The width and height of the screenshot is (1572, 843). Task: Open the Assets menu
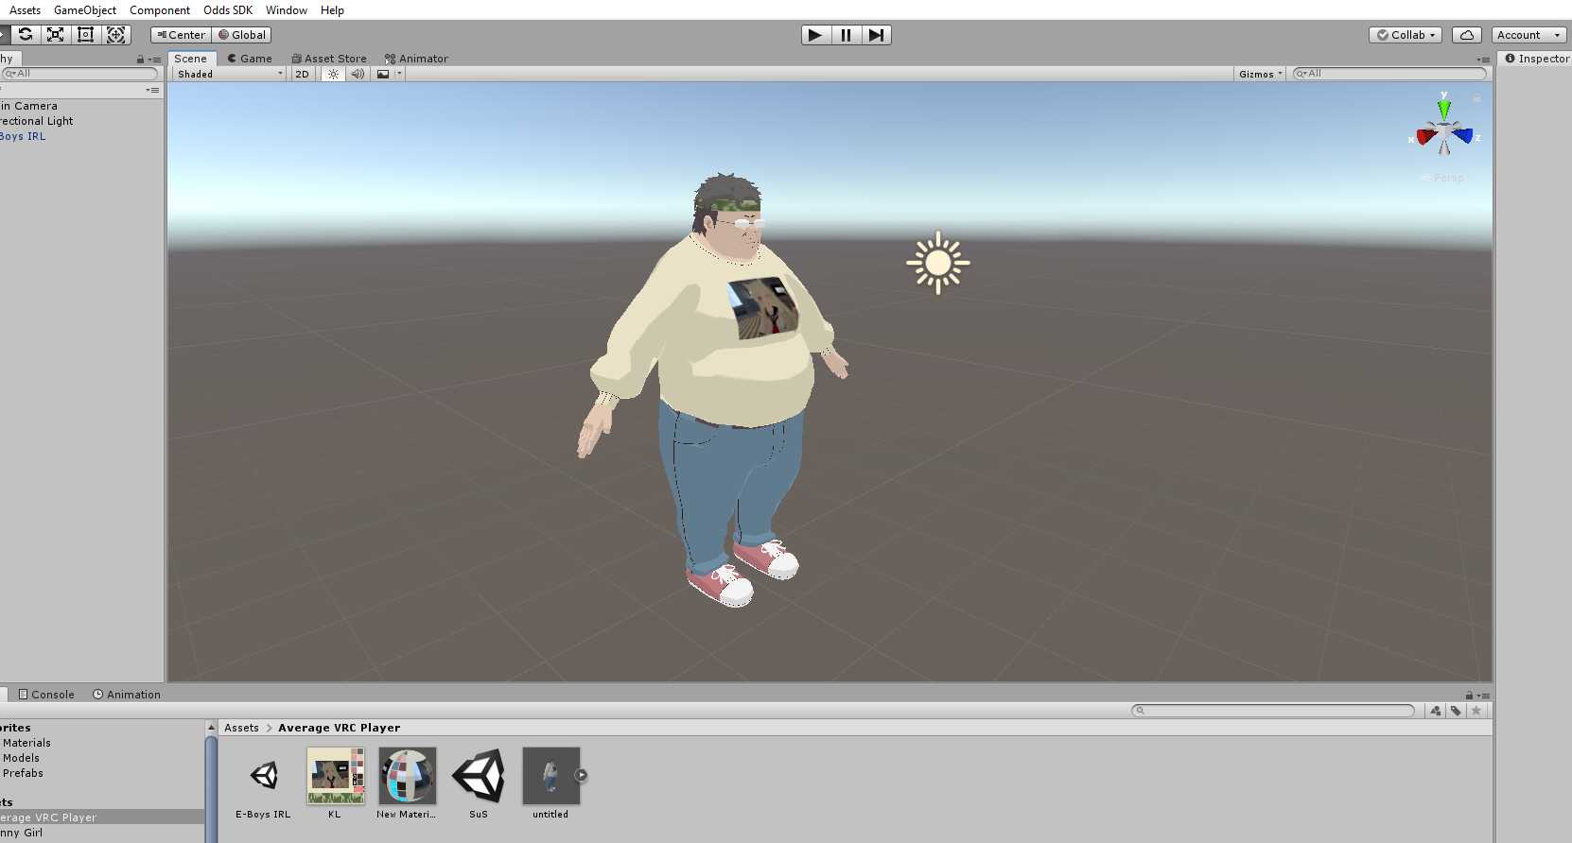[x=26, y=10]
